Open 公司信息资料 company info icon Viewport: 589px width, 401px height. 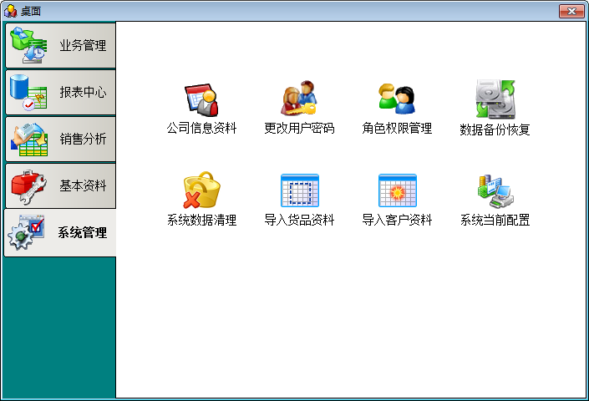(201, 100)
